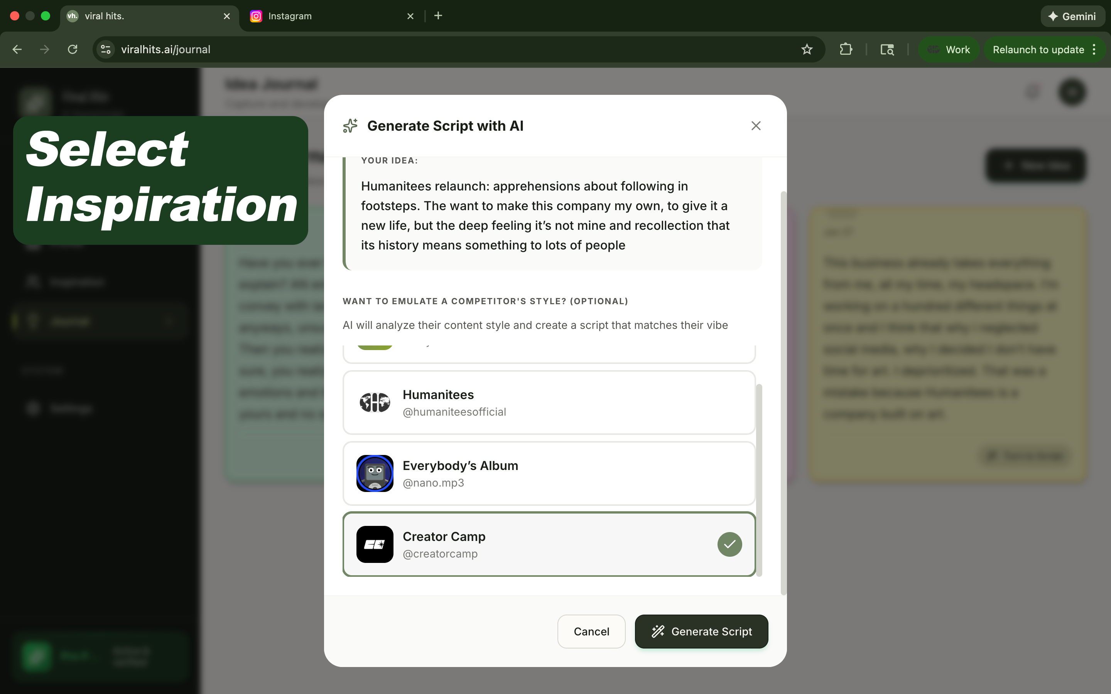Select Humanitees as the competitor to emulate
The width and height of the screenshot is (1111, 694).
pyautogui.click(x=549, y=403)
